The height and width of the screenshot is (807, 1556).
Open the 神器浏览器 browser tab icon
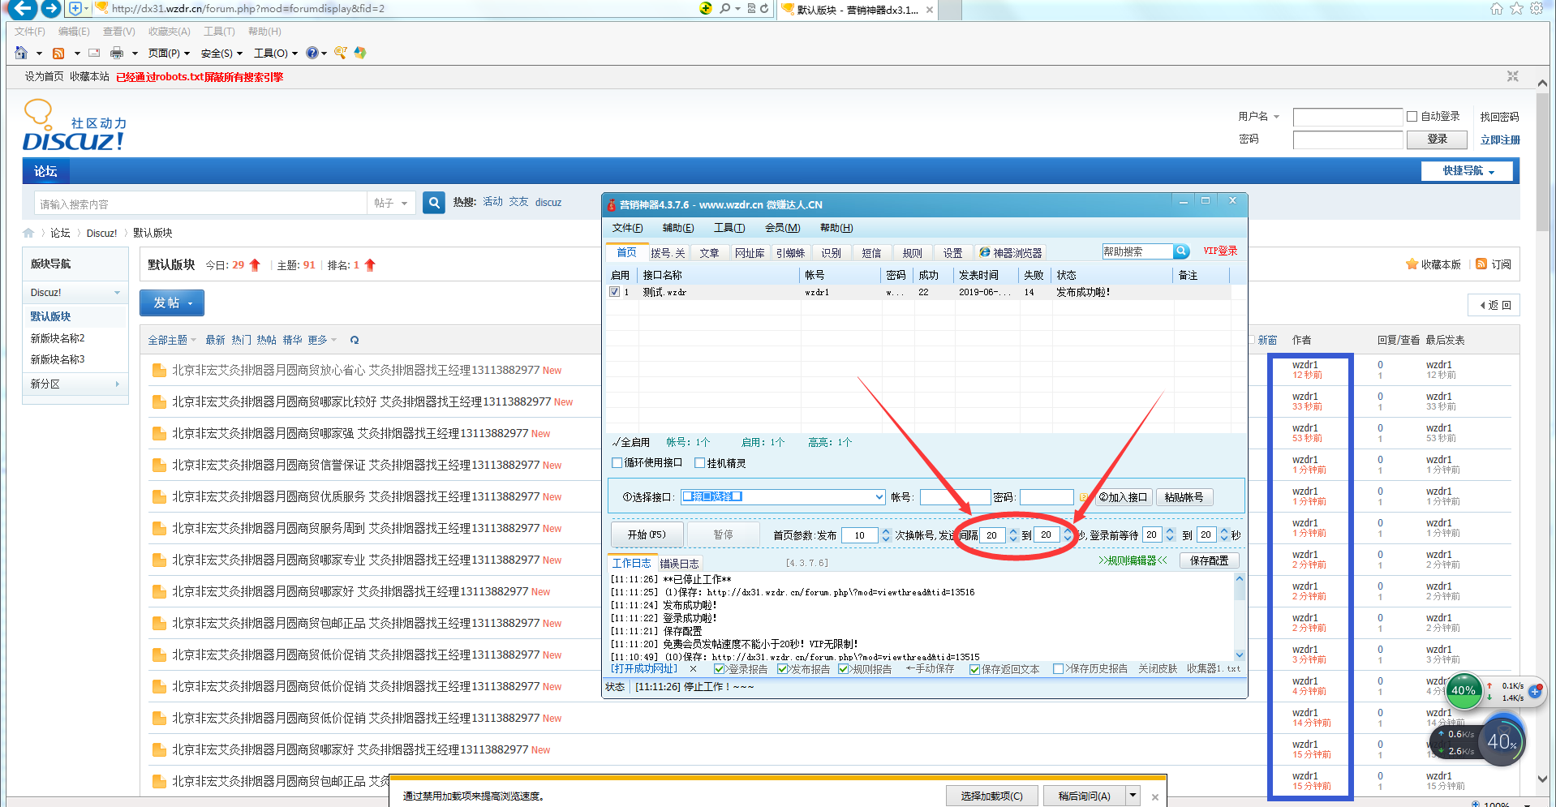click(x=985, y=252)
